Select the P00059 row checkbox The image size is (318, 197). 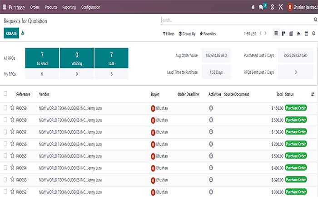(x=5, y=108)
